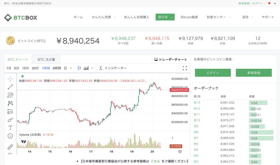The image size is (280, 165).
Task: Select the ruler measure tool
Action: 10,147
